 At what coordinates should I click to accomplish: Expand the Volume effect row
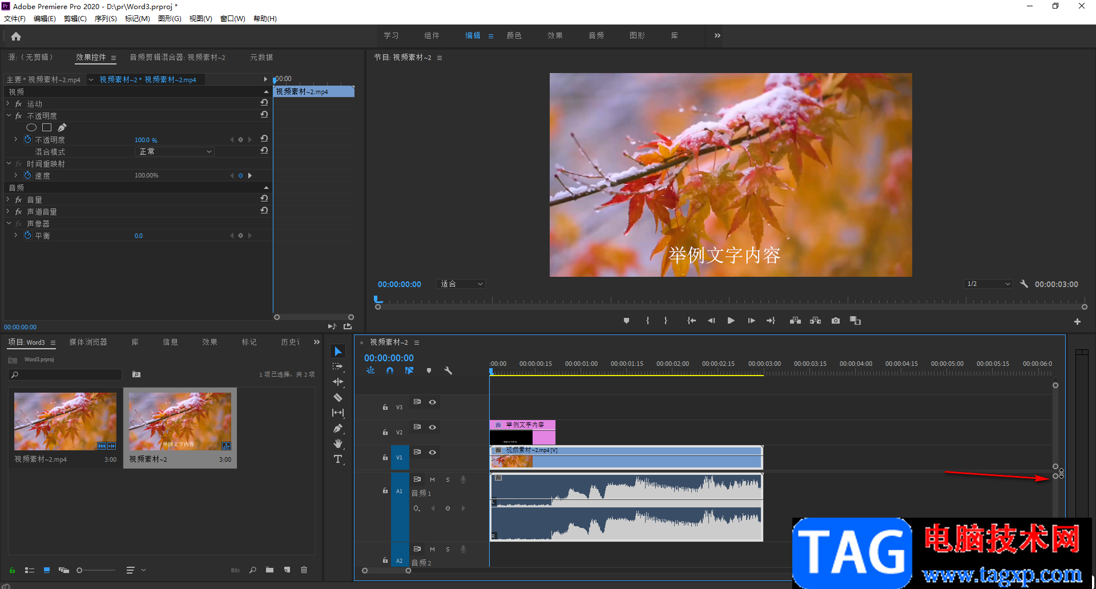click(x=8, y=200)
